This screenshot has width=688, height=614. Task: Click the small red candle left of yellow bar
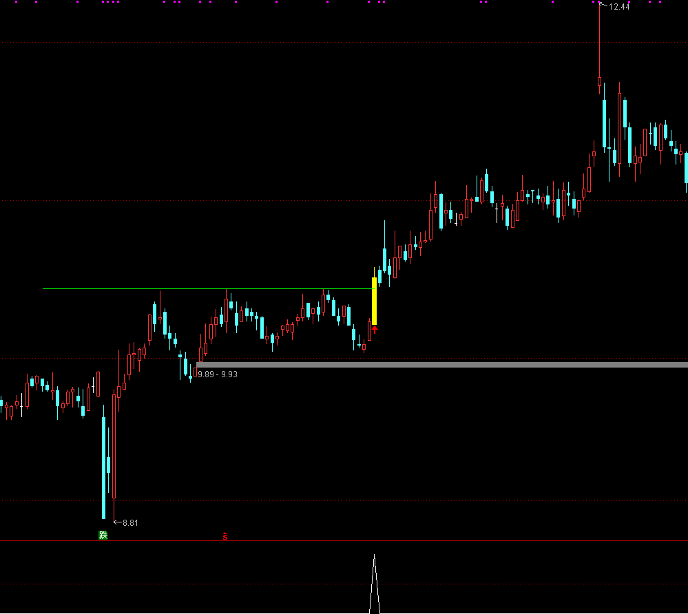pyautogui.click(x=369, y=332)
